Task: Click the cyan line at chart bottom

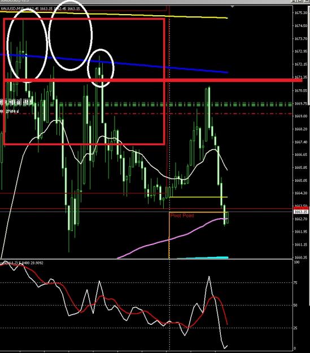Action: 203,258
